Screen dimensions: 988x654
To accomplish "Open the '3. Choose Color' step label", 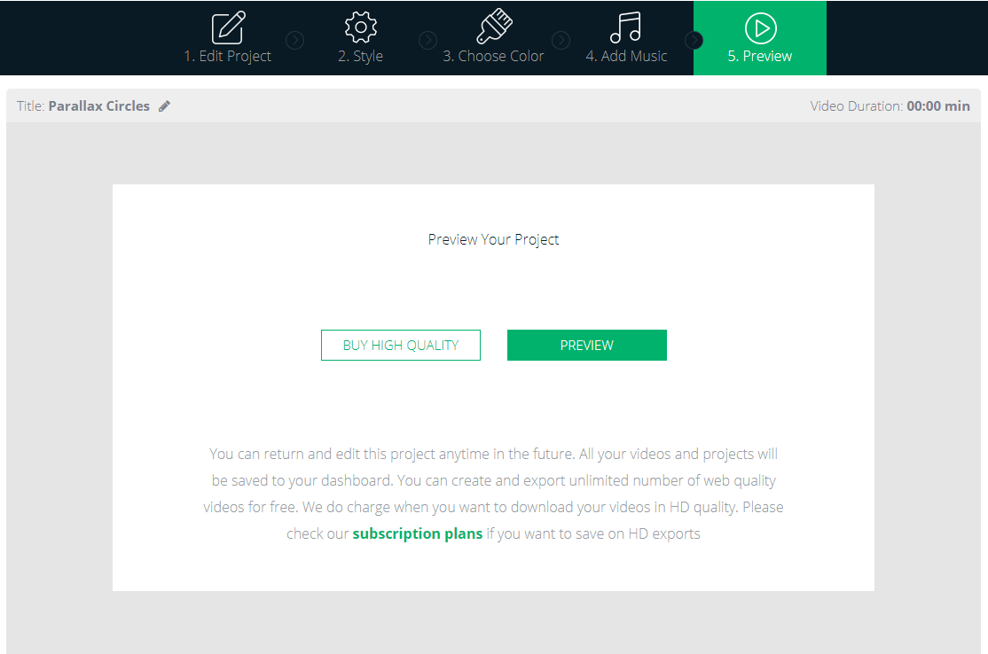I will [x=493, y=56].
